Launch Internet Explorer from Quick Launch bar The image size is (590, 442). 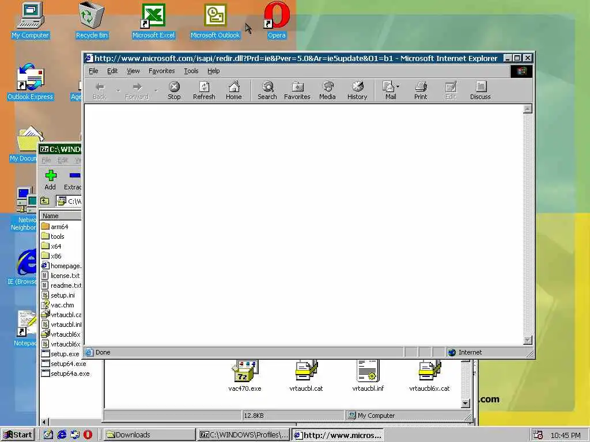[x=62, y=435]
